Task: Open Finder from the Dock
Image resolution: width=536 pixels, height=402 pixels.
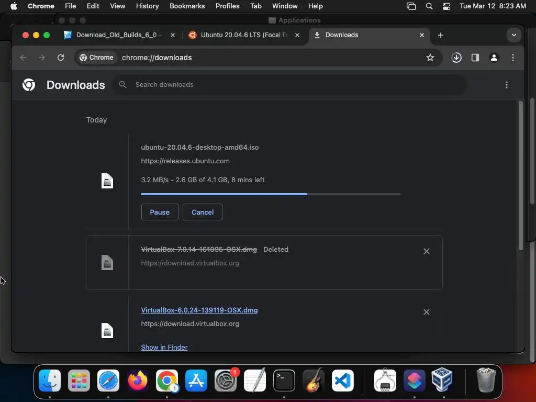Action: 50,381
